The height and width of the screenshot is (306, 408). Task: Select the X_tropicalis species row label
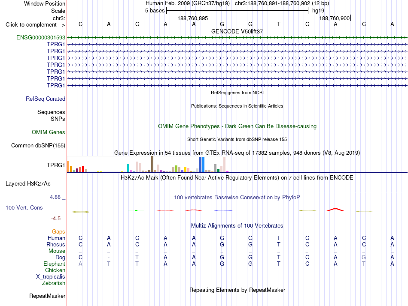pos(51,277)
